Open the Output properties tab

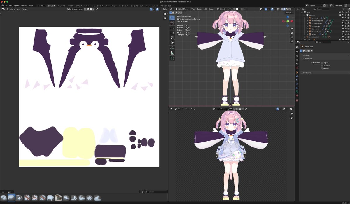297,56
